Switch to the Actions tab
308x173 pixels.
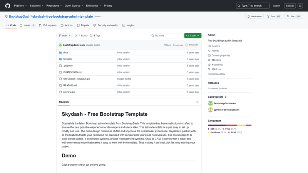(x=67, y=25)
